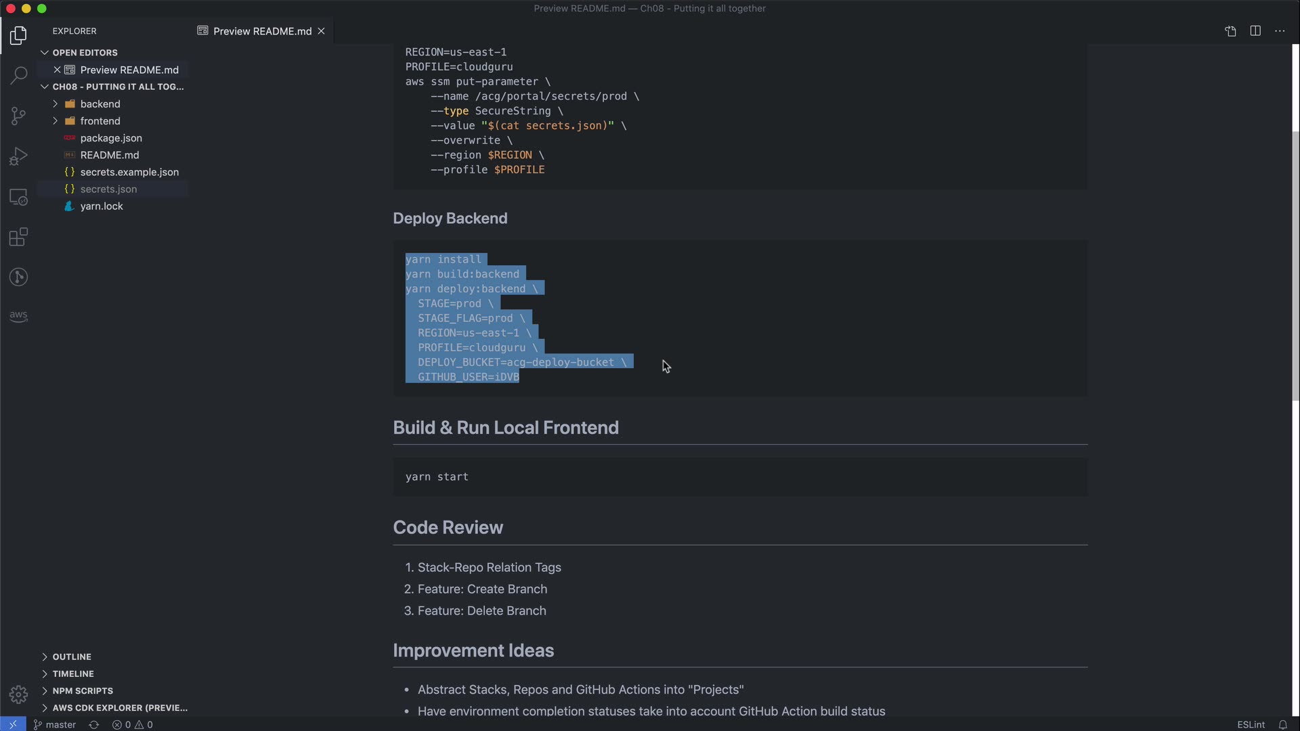Expand the frontend folder

point(100,120)
